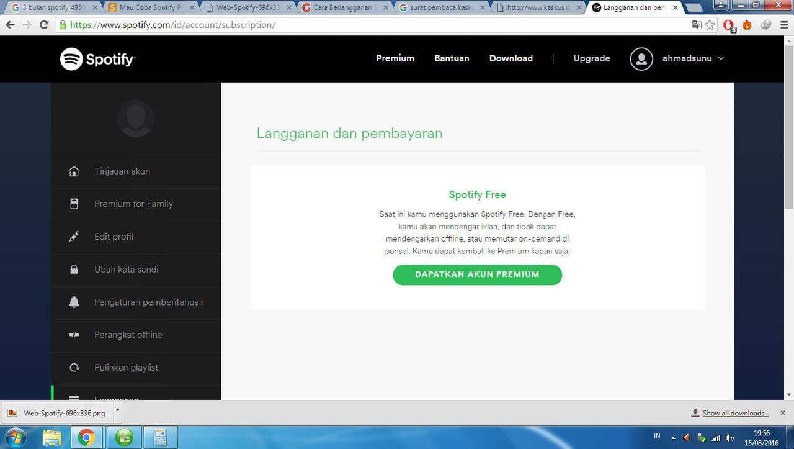Click the browser back arrow

click(x=10, y=25)
